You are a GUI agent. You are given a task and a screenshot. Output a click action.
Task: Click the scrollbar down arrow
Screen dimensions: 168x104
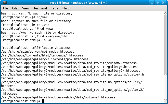click(x=165, y=101)
